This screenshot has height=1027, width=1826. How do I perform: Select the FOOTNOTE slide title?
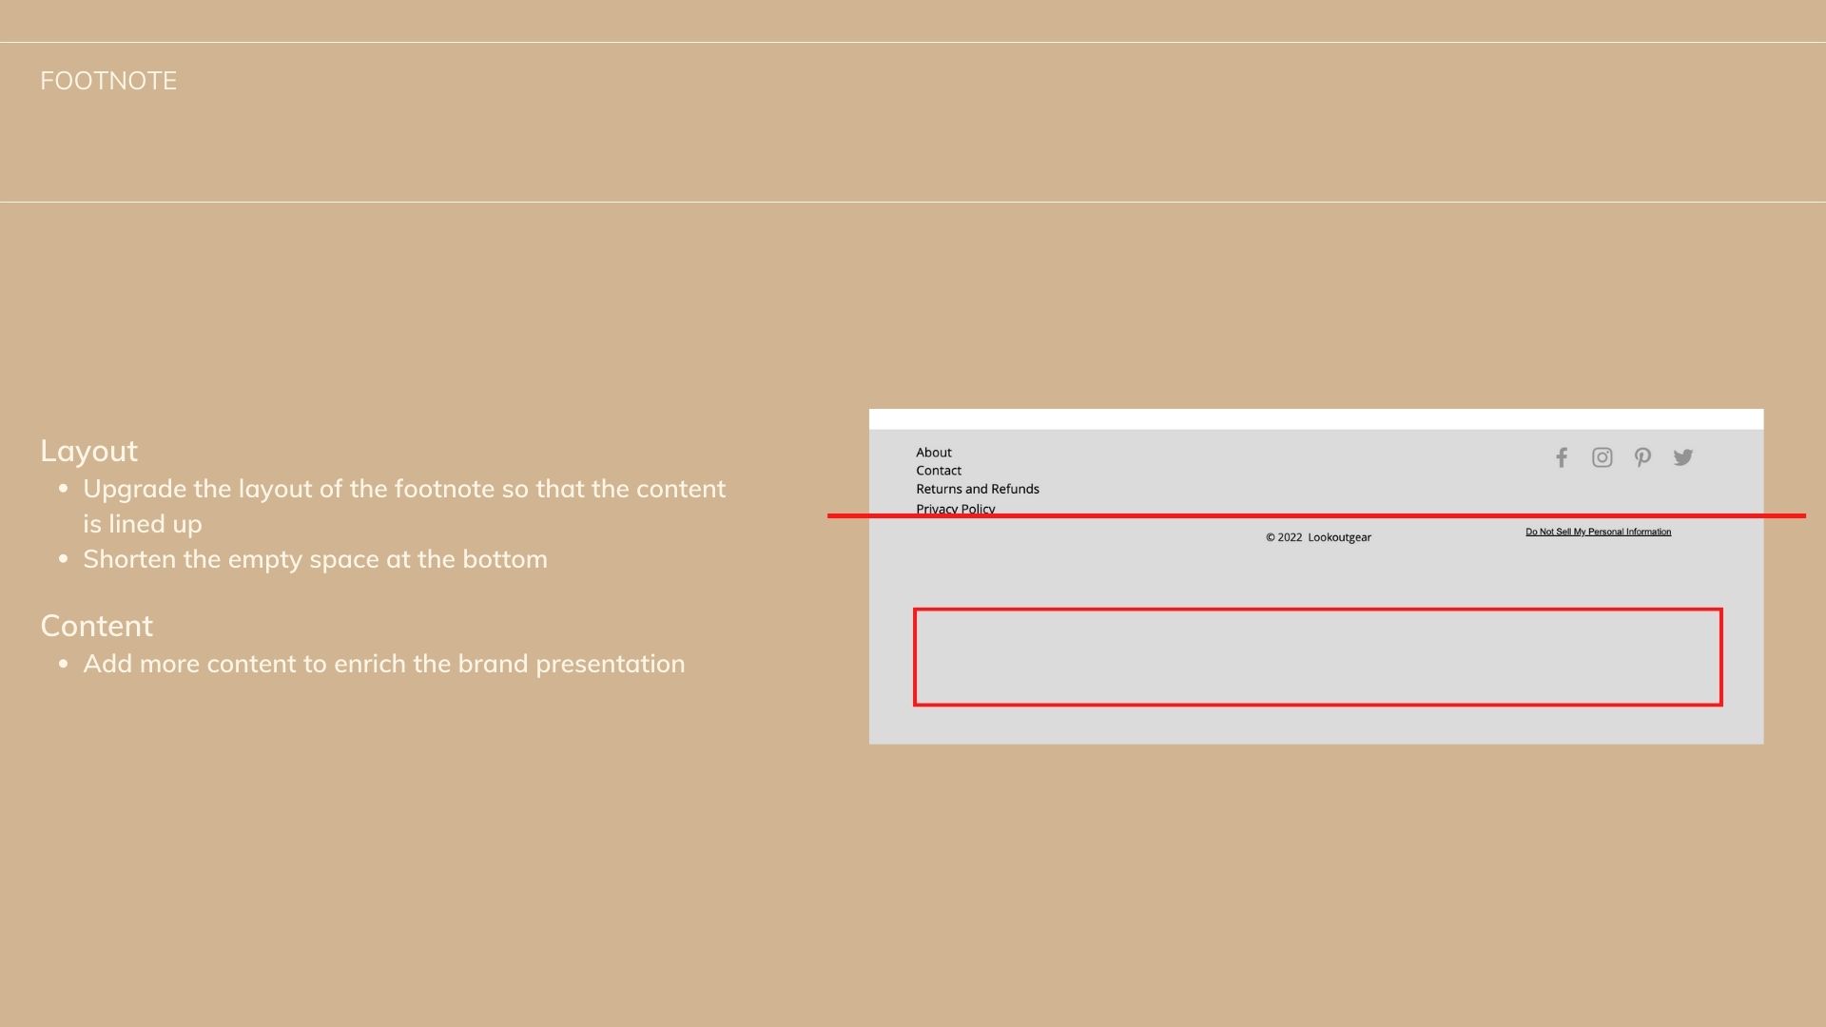pos(108,81)
